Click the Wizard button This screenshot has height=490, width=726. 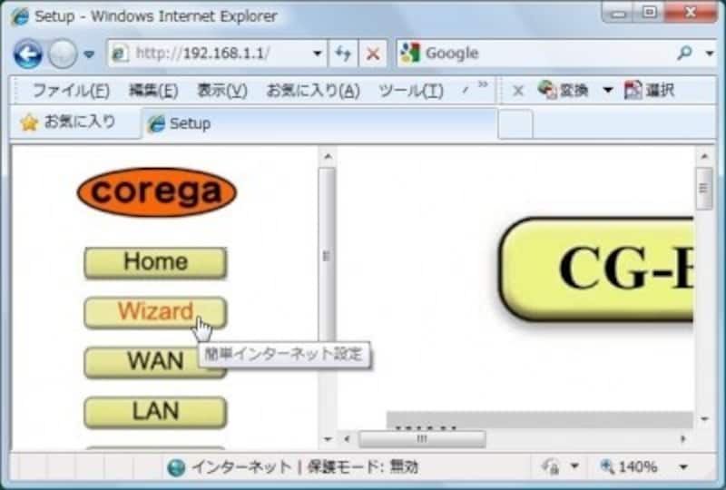pyautogui.click(x=155, y=313)
